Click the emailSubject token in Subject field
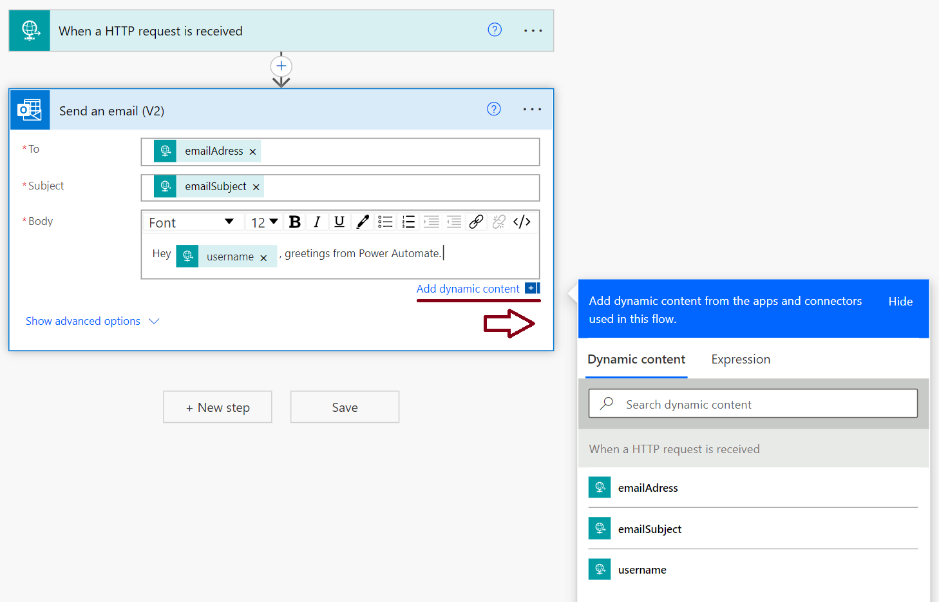939x602 pixels. pos(209,186)
